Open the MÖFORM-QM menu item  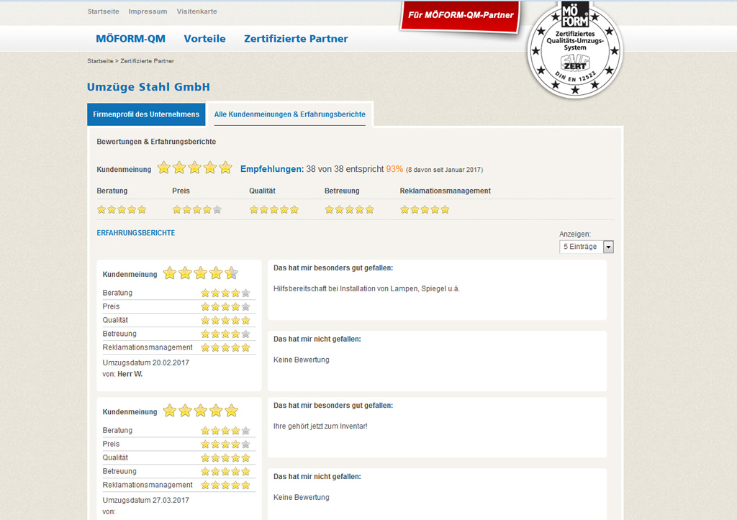pyautogui.click(x=131, y=39)
